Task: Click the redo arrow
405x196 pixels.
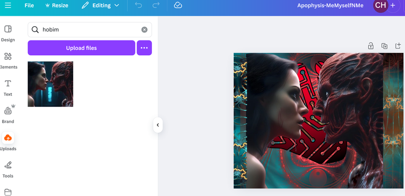Action: [156, 5]
